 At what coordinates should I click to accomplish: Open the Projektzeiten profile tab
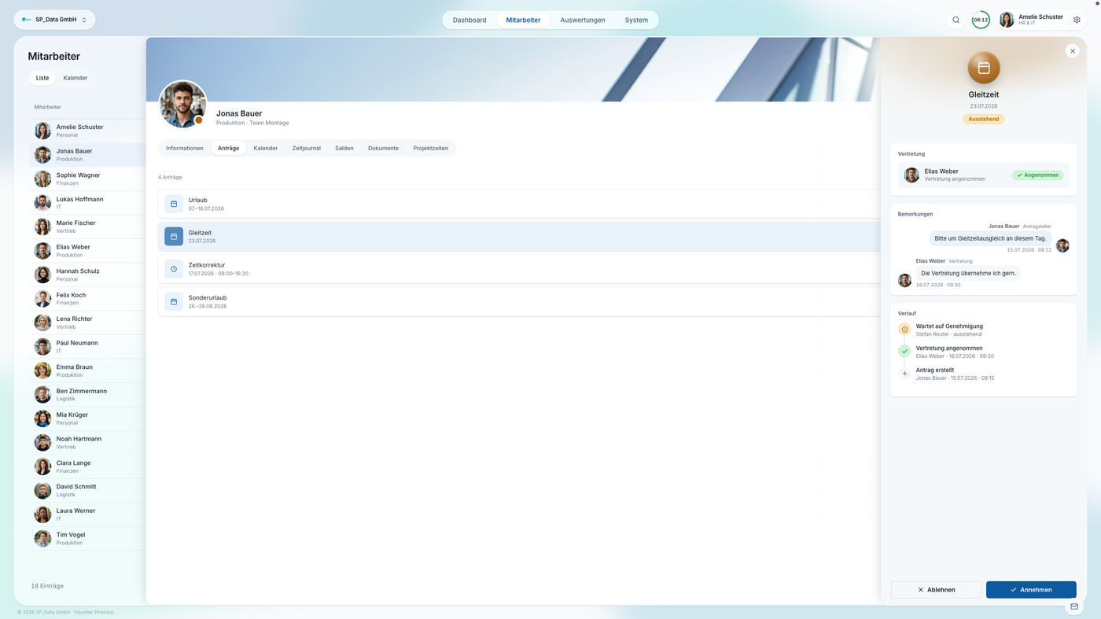click(430, 148)
